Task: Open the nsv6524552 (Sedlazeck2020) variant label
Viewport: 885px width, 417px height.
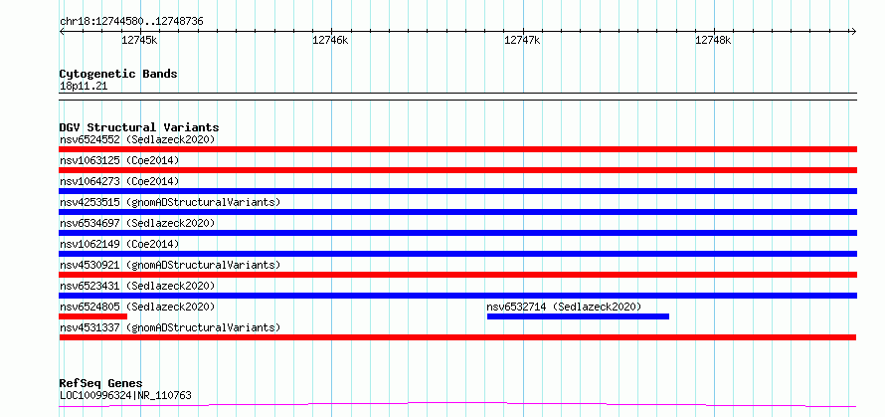Action: 137,139
